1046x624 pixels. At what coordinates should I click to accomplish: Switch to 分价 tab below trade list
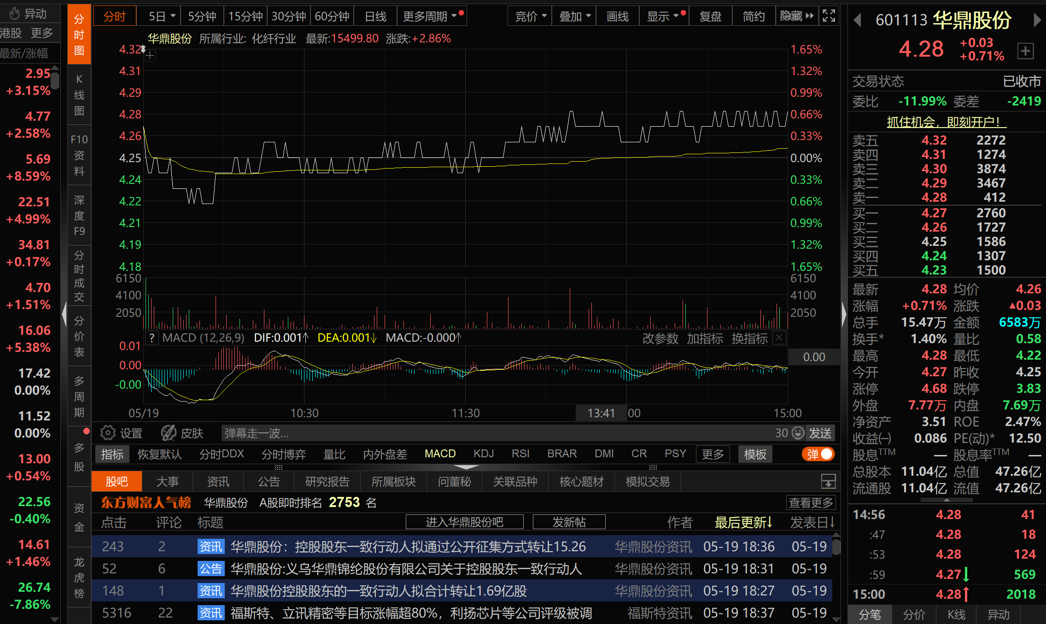click(914, 615)
